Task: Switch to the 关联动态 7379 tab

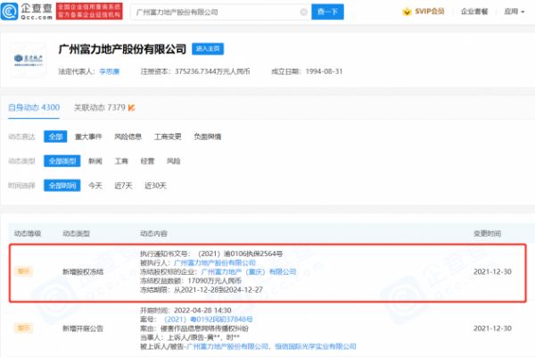Action: (x=100, y=108)
